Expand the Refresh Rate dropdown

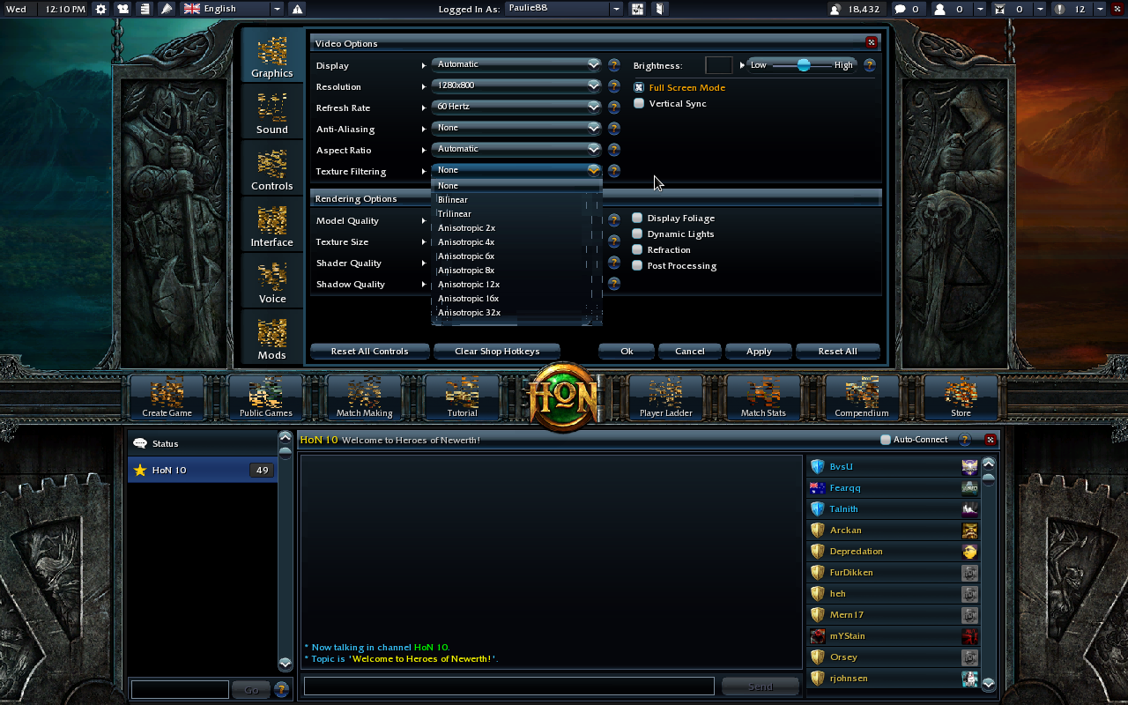click(516, 107)
